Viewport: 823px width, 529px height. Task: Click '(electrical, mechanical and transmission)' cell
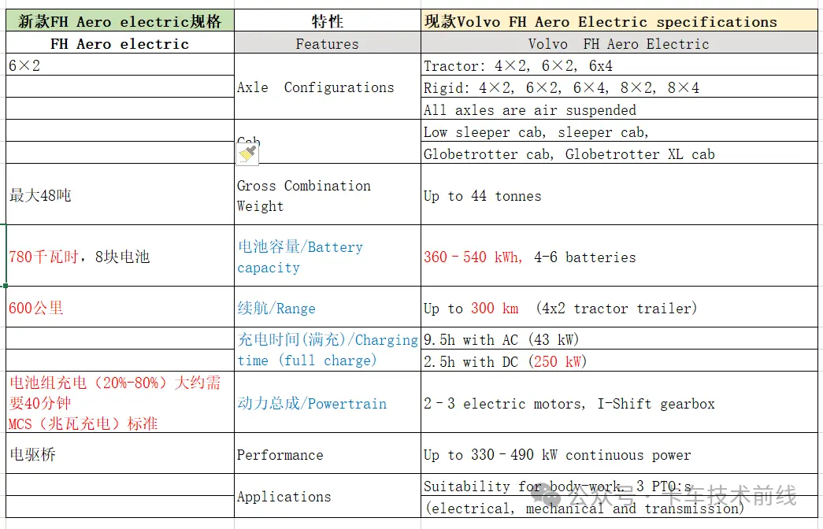click(619, 508)
